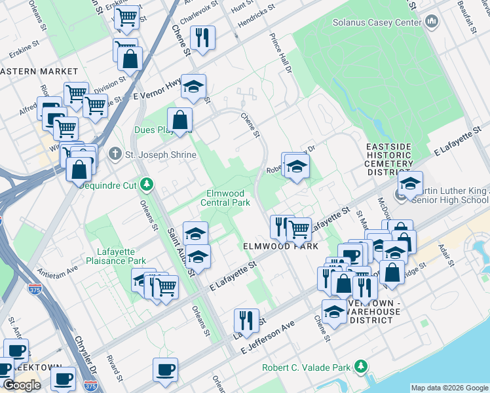Click the Robert C. Valade Park tree icon
490x393 pixels.
pos(361,366)
